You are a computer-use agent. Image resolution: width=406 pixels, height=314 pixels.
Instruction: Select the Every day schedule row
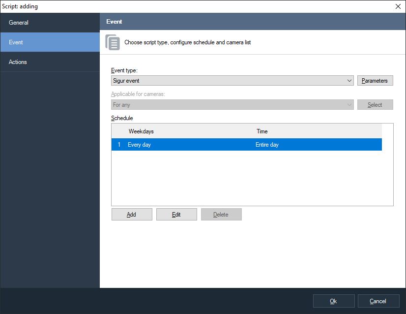pyautogui.click(x=187, y=145)
